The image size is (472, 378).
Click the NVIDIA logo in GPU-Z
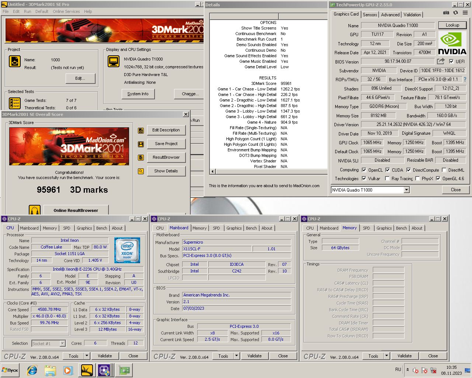(x=452, y=44)
